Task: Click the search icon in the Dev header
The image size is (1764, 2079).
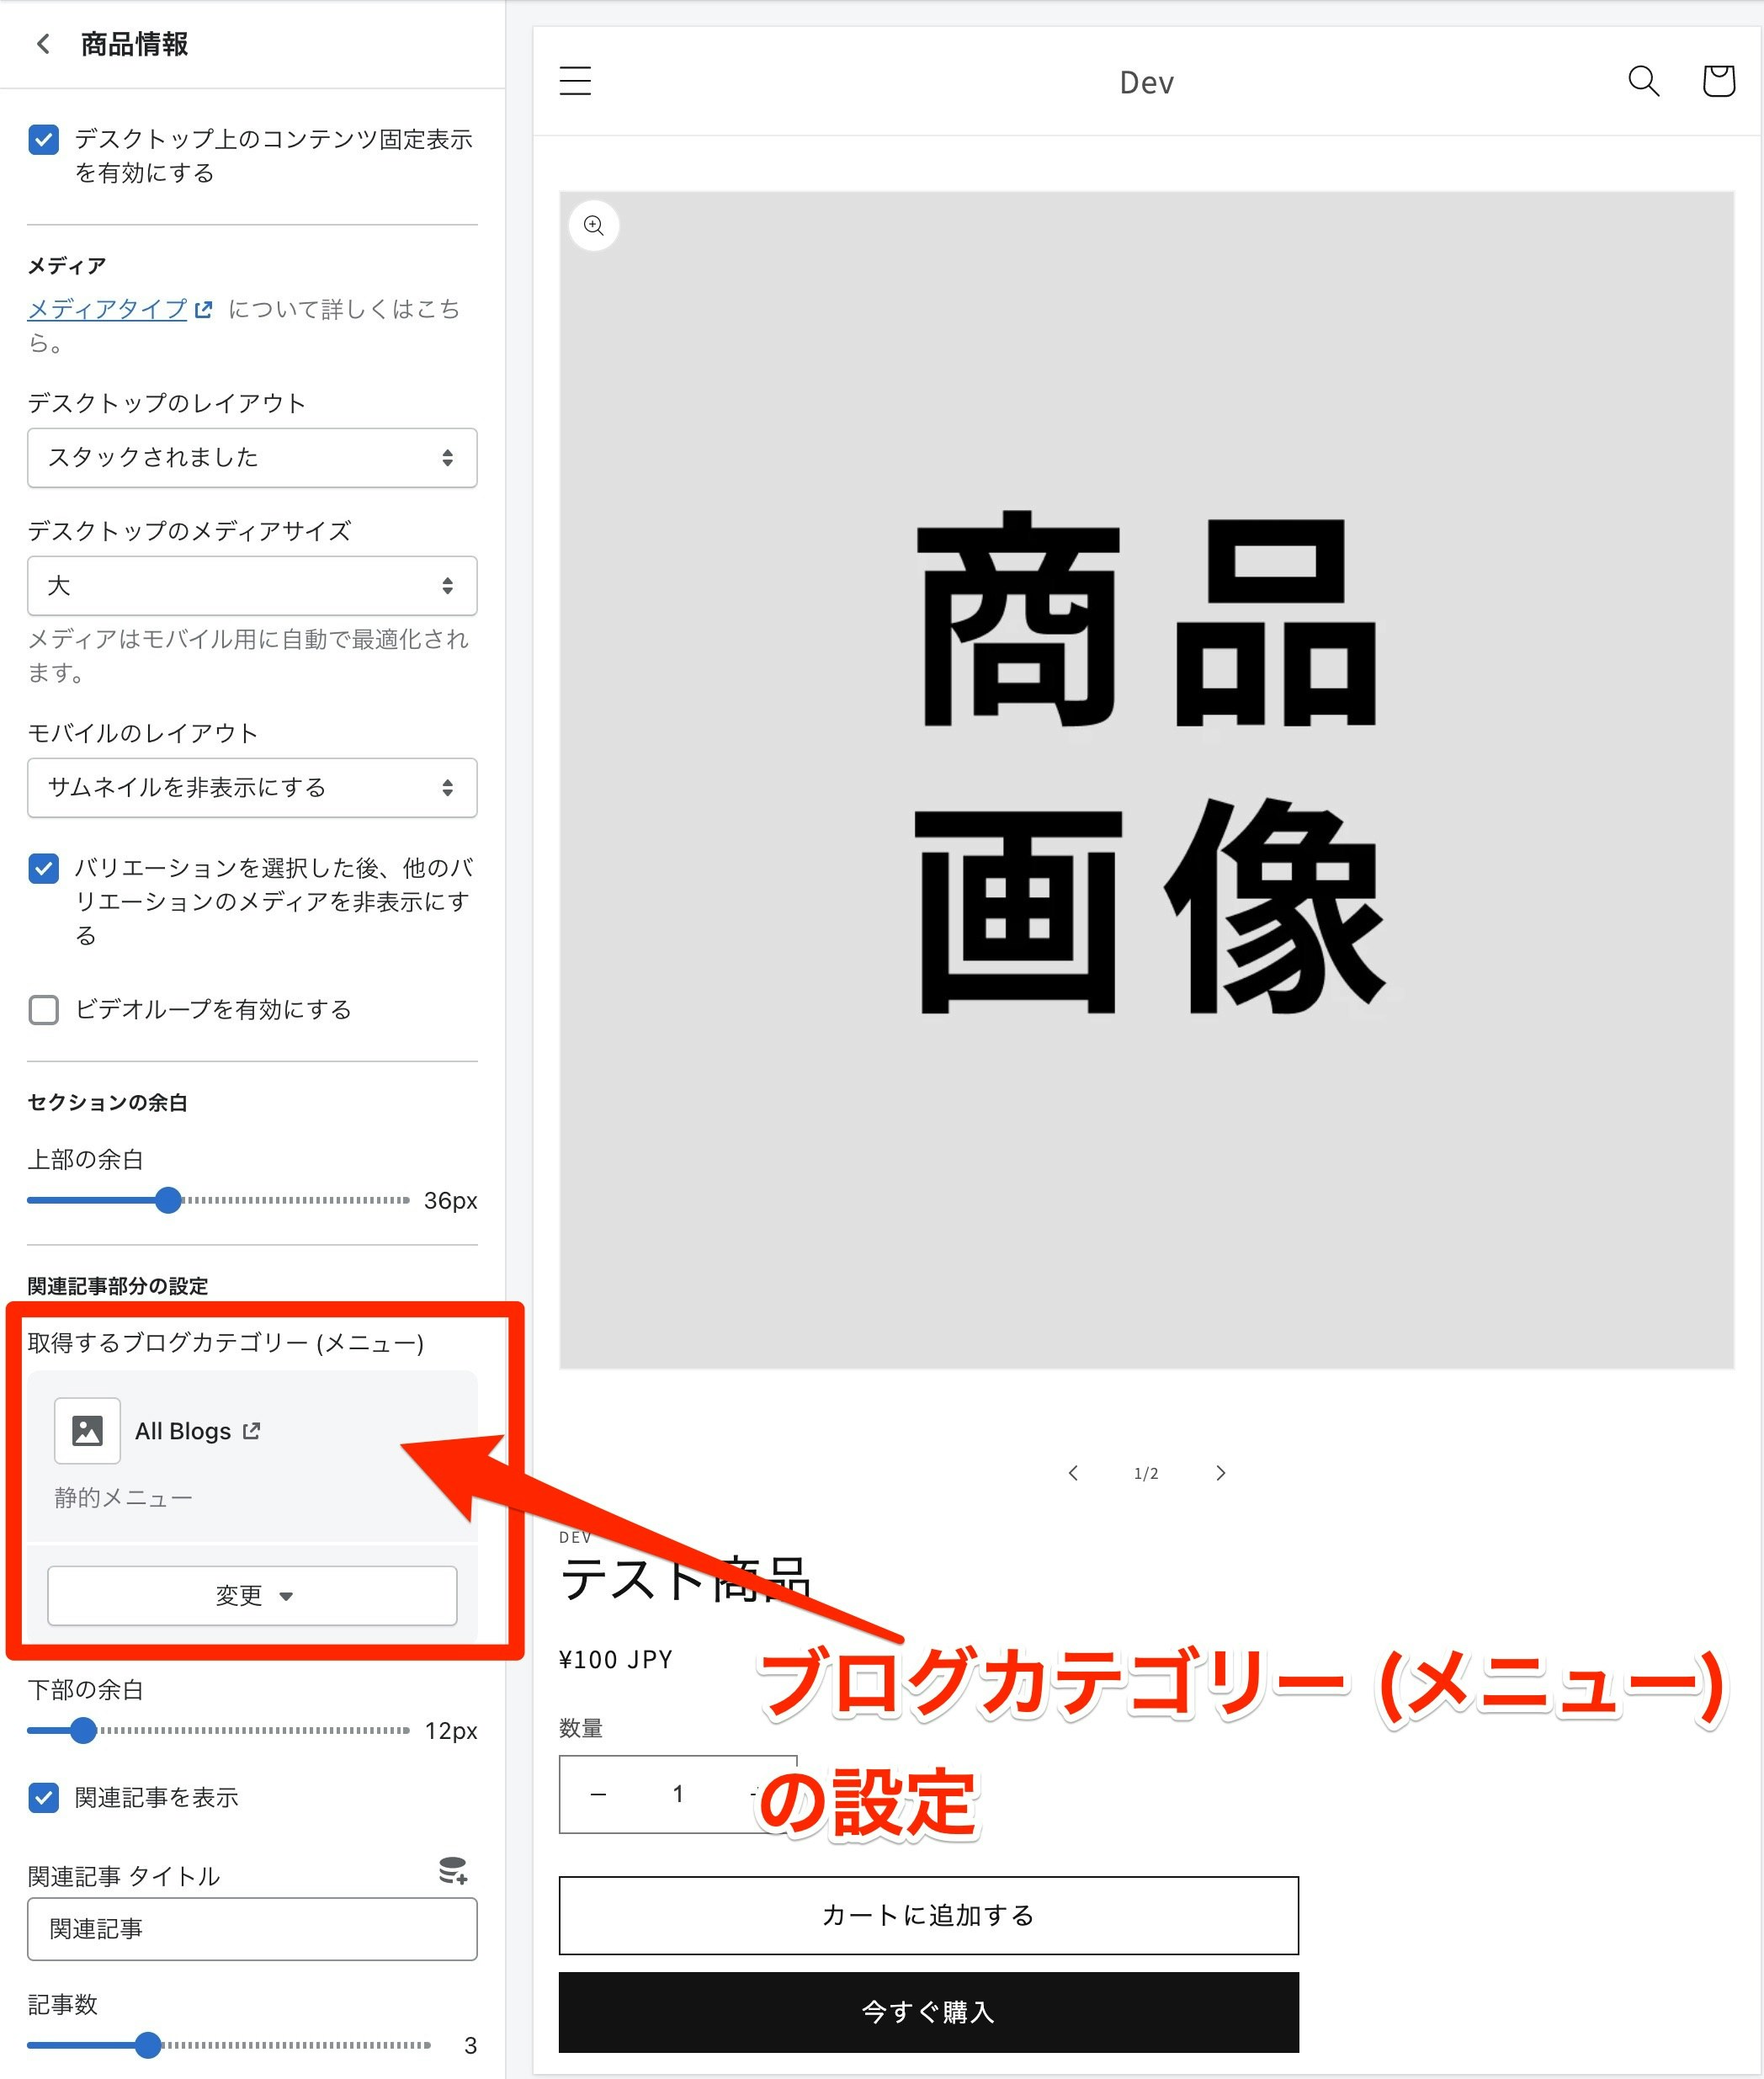Action: point(1642,82)
